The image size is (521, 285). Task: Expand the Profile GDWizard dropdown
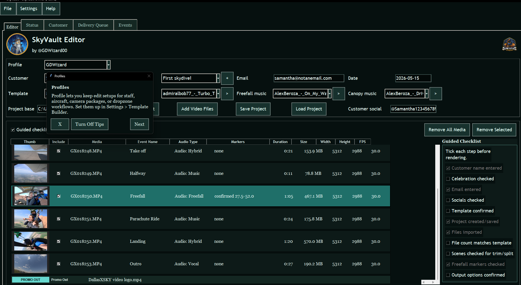point(109,65)
